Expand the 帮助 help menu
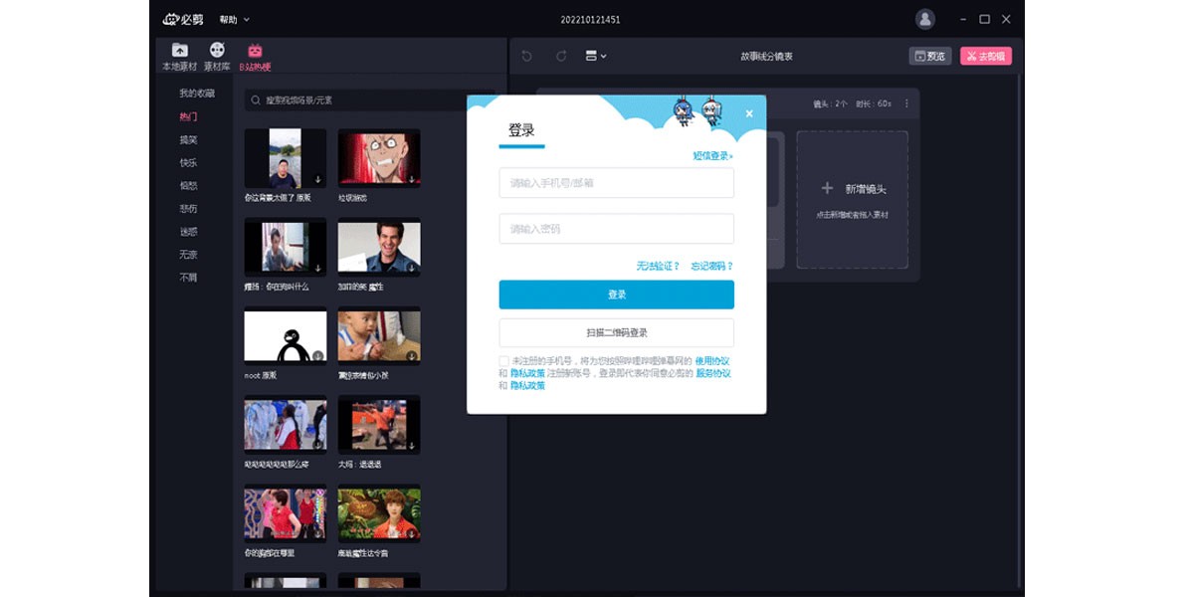 point(235,19)
